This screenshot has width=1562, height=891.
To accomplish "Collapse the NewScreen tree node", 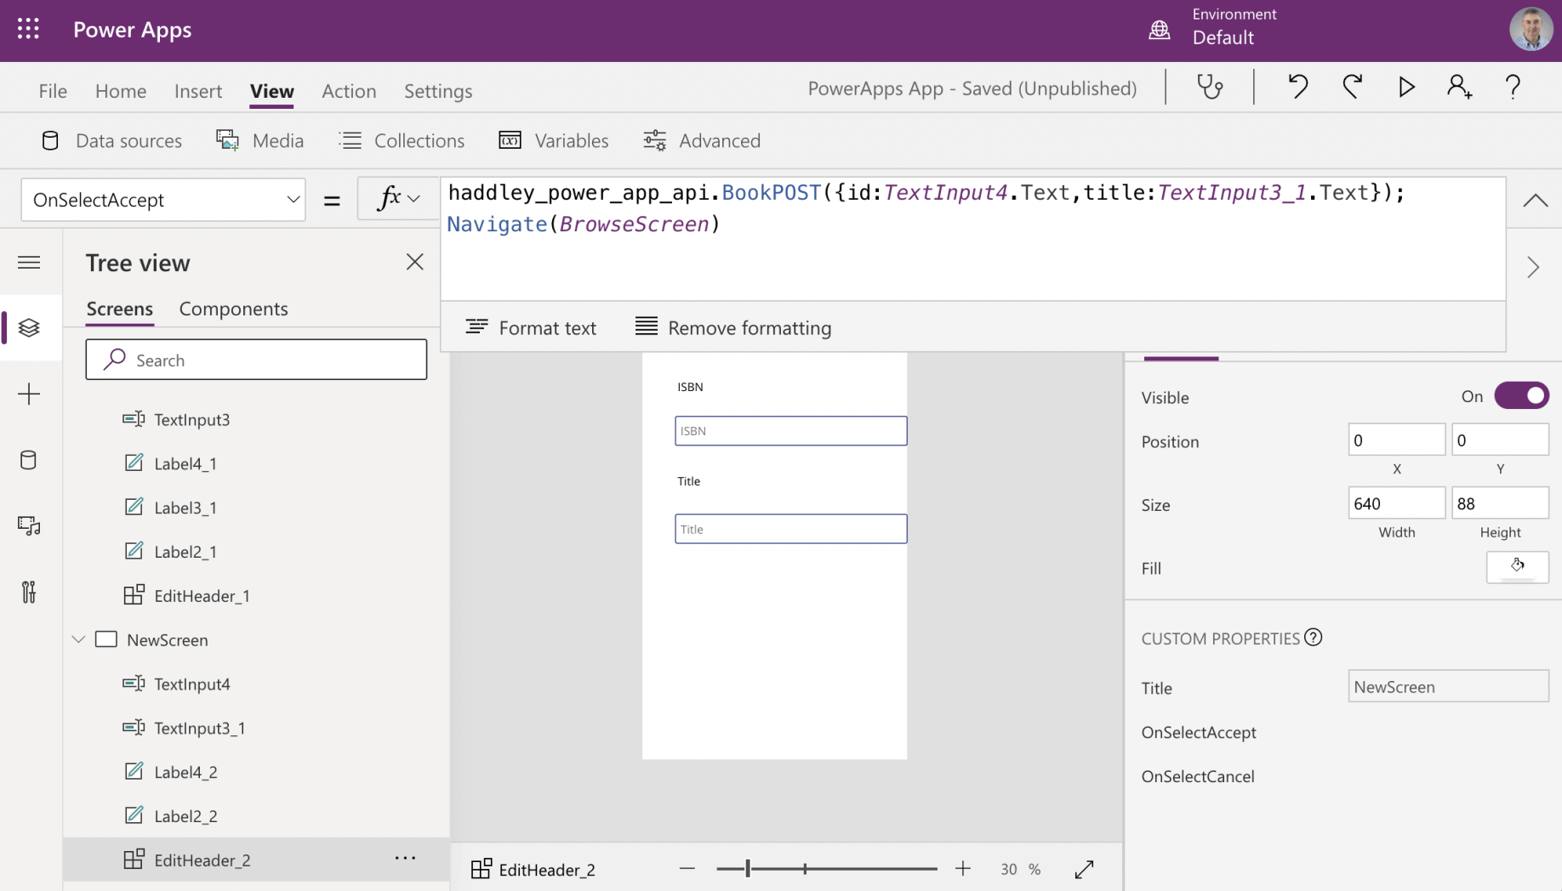I will pos(79,639).
